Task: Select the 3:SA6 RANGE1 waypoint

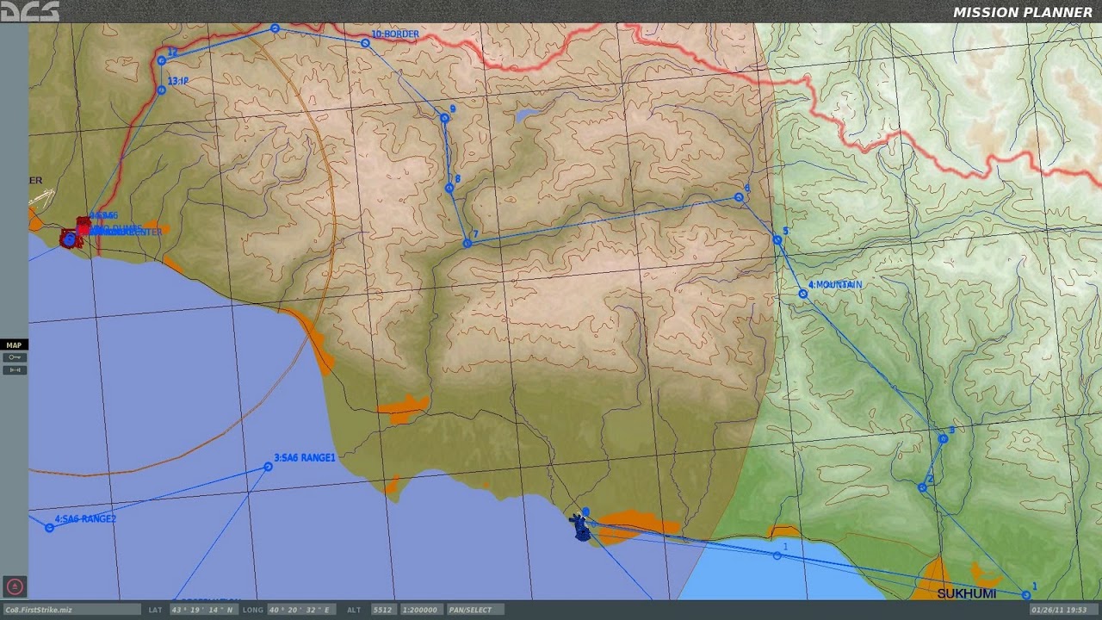Action: 268,467
